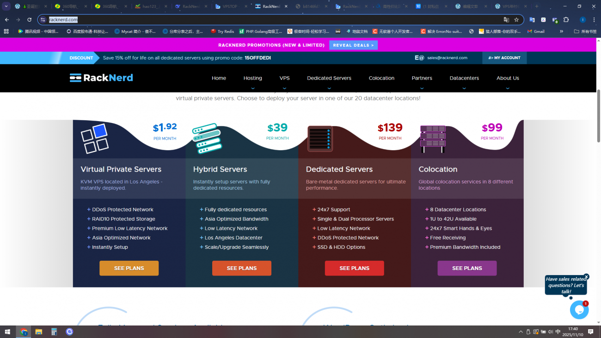Open the live chat bubble icon
The width and height of the screenshot is (601, 338).
coord(579,310)
